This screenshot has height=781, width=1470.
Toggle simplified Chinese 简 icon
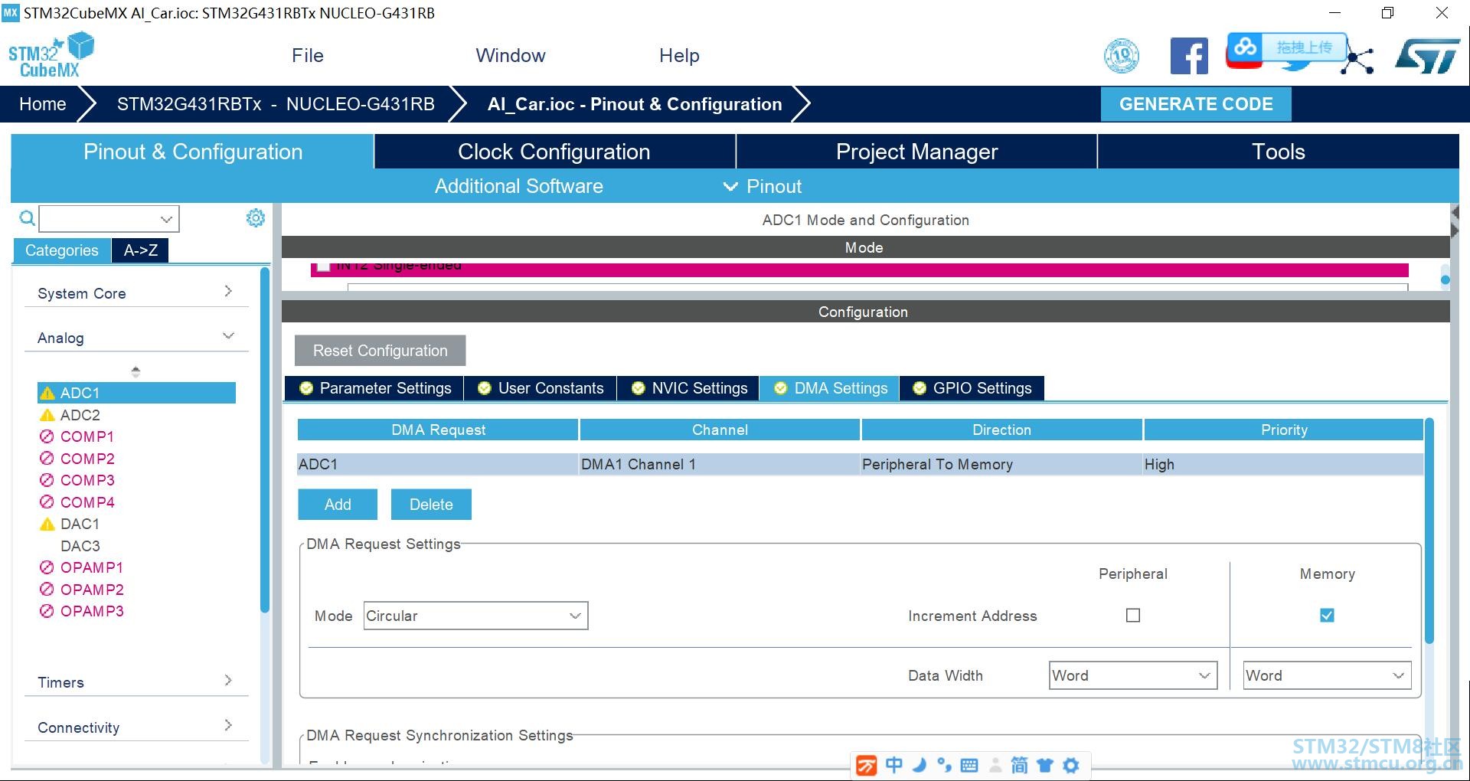pyautogui.click(x=1020, y=765)
